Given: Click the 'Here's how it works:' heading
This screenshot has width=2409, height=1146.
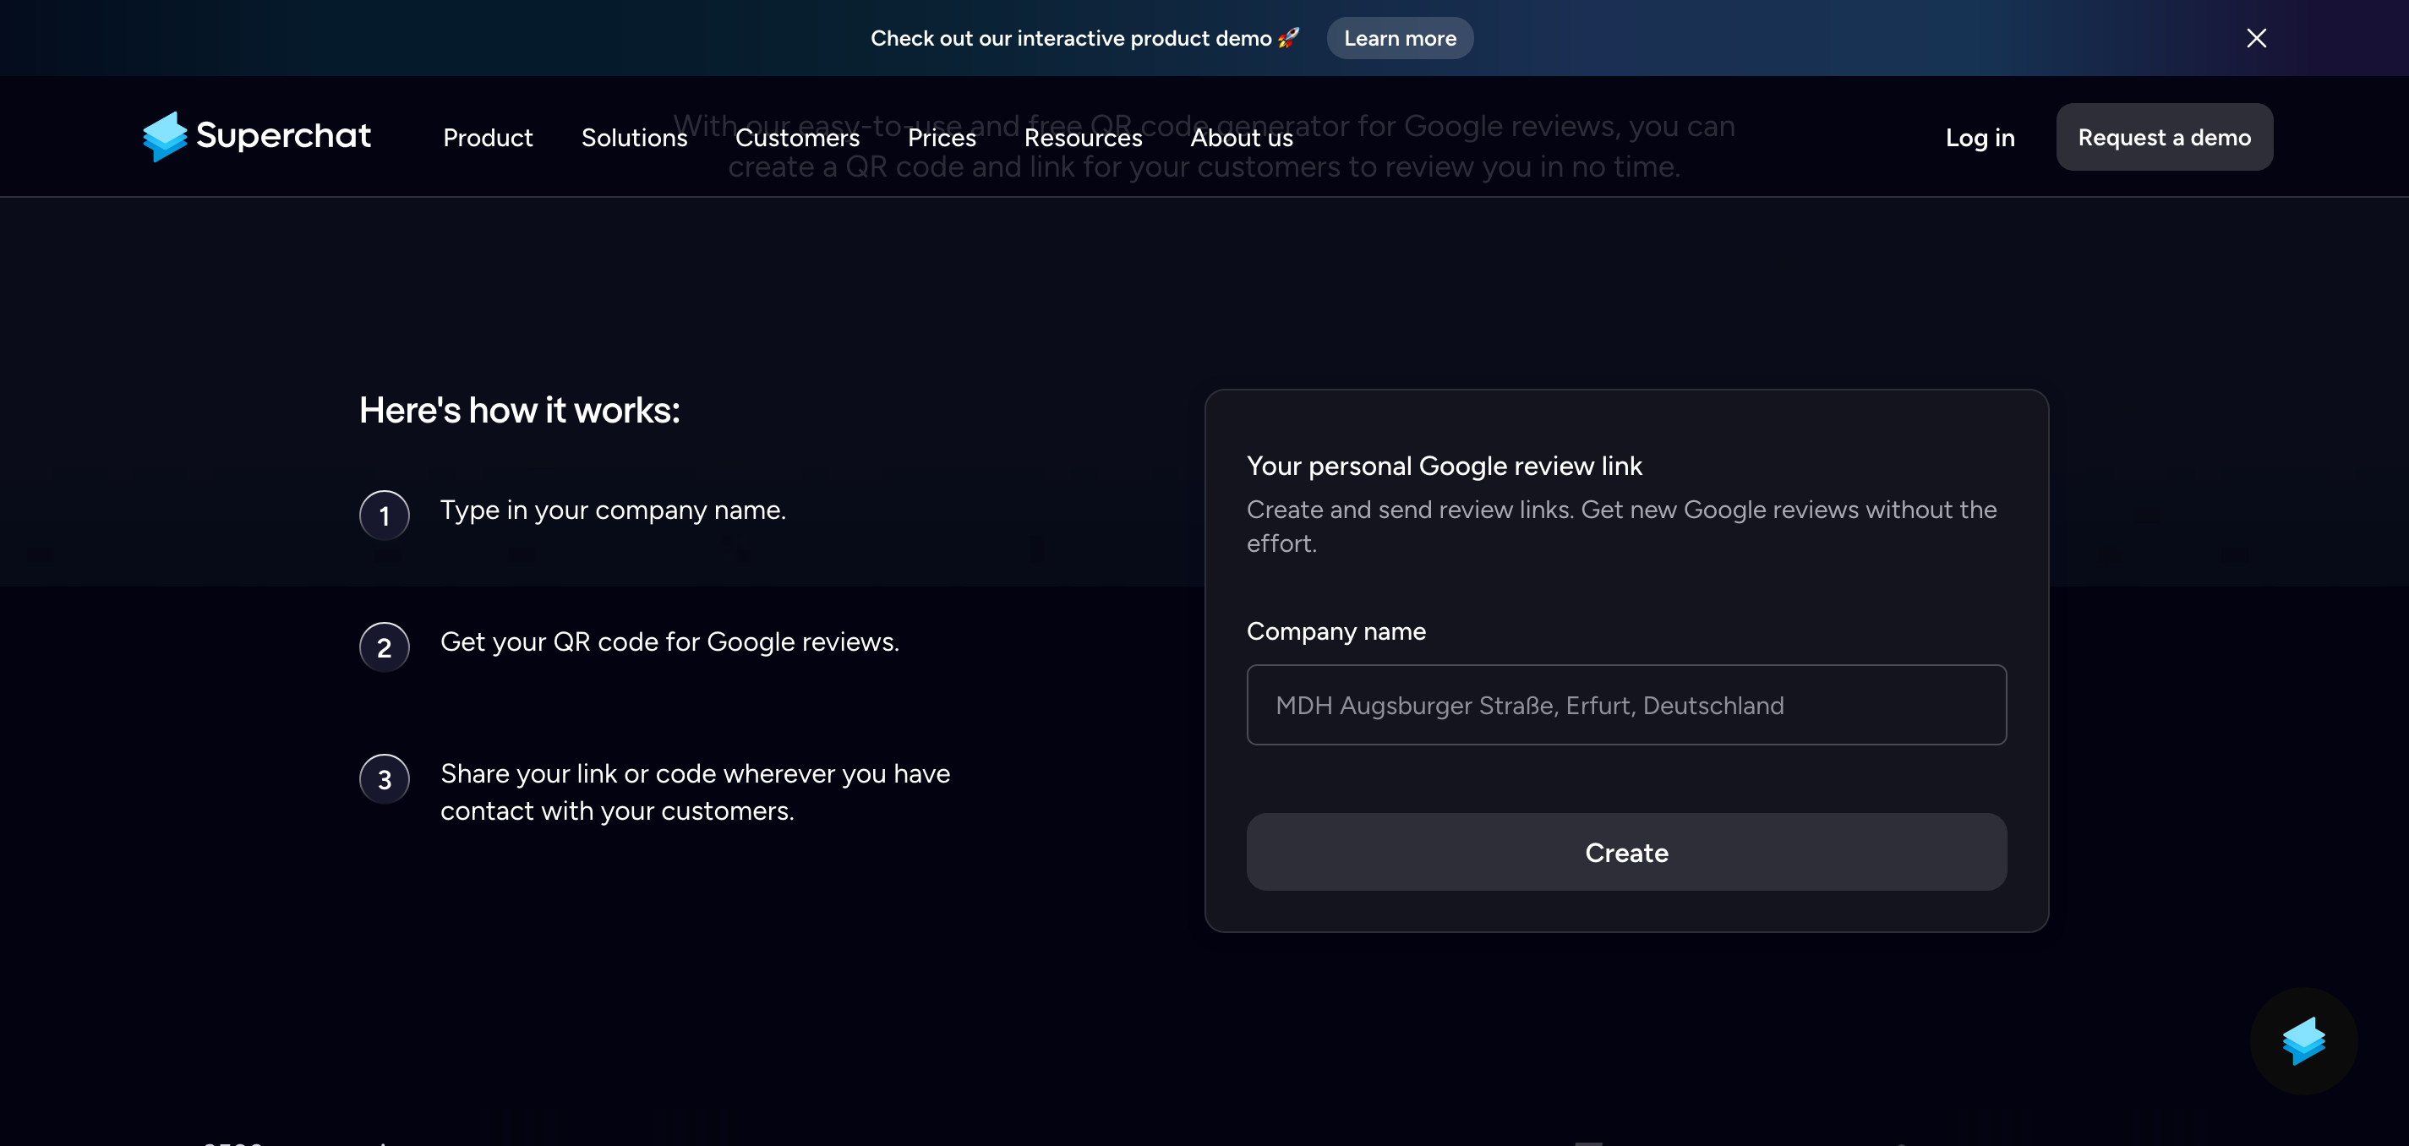Looking at the screenshot, I should 520,411.
